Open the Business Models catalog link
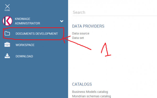 pos(90,92)
